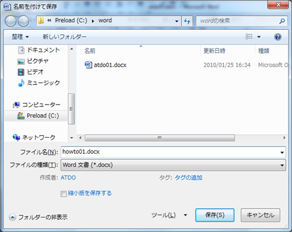Click the ビデオ film icon

pyautogui.click(x=21, y=72)
